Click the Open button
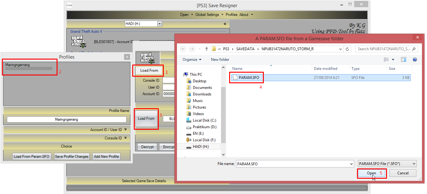This screenshot has width=427, height=194. pyautogui.click(x=371, y=173)
